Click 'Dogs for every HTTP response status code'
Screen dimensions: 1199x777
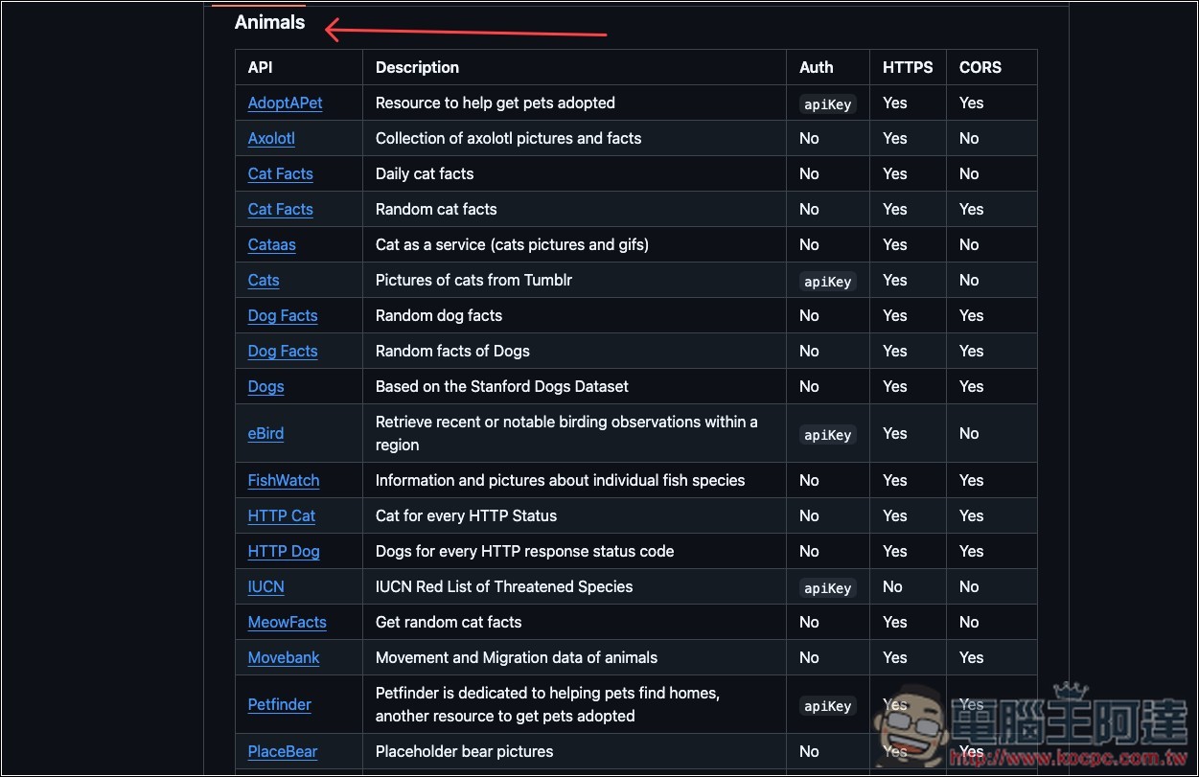click(525, 552)
